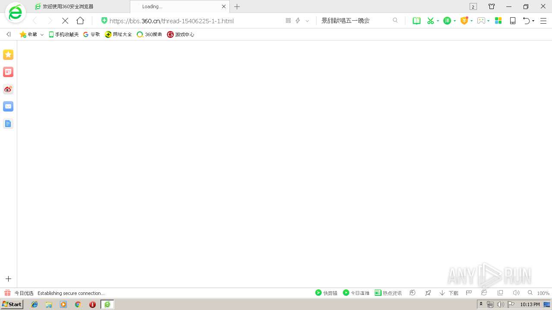
Task: Click the accelerator circle icon in status bar
Action: tap(413, 293)
